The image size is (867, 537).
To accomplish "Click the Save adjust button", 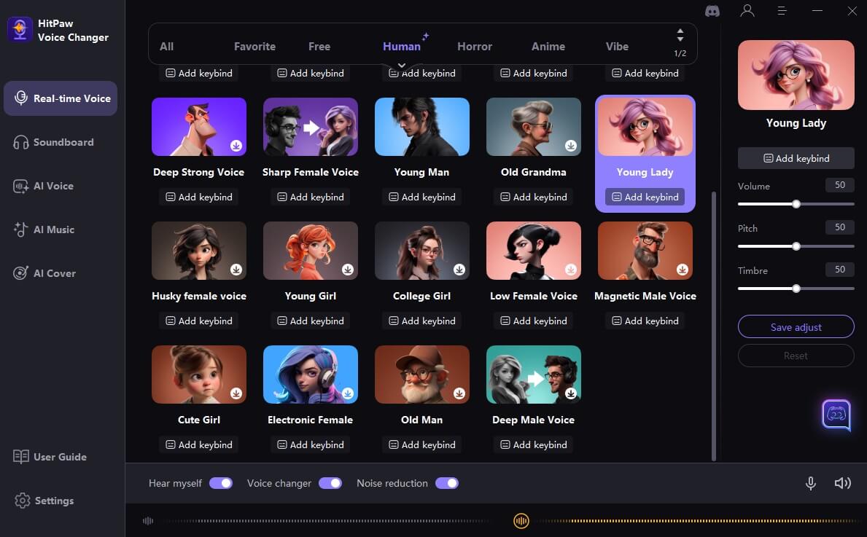I will point(796,327).
